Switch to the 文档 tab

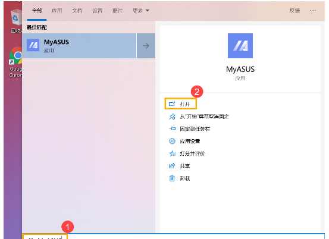point(77,11)
